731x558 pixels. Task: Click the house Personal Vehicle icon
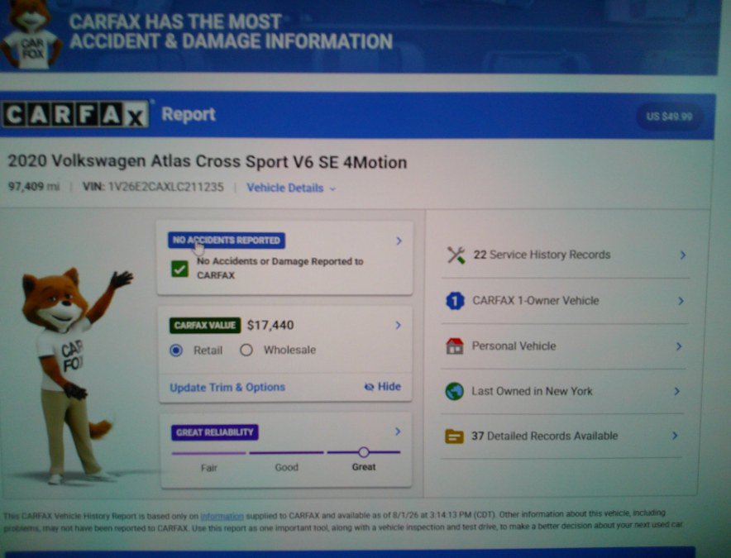(x=455, y=346)
